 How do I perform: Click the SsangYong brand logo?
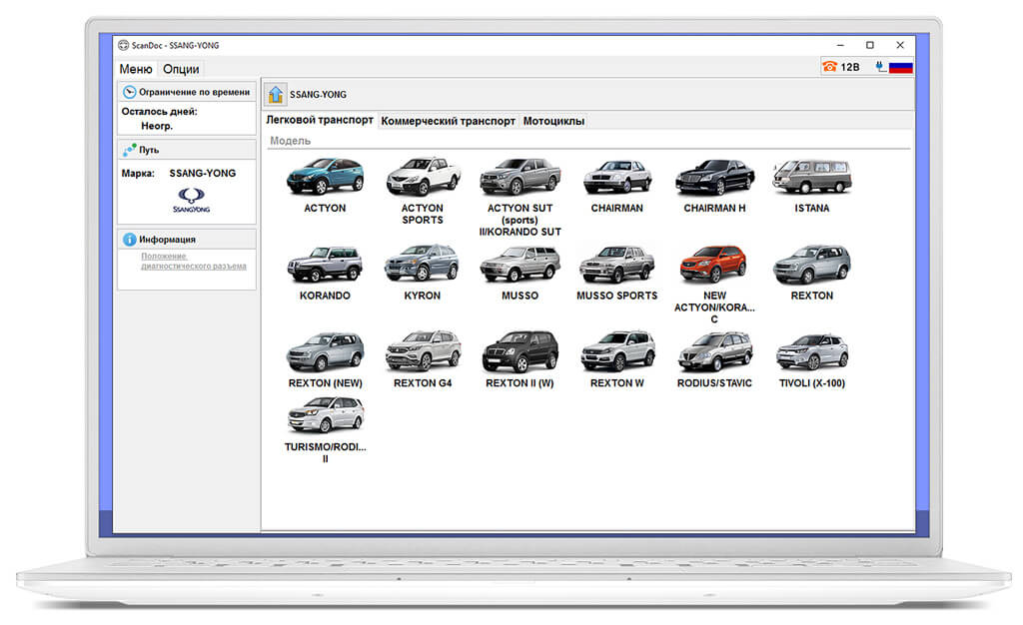click(x=191, y=200)
